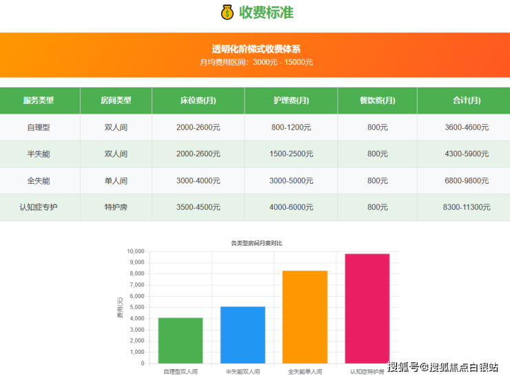
Task: Click the 床位费(月) column header
Action: [x=198, y=101]
